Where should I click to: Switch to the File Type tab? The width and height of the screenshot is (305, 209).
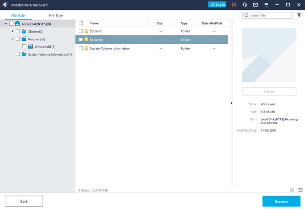pos(56,15)
